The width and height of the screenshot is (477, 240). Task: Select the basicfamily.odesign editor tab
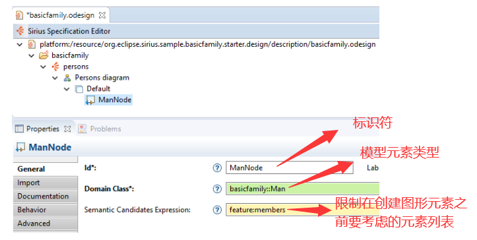(61, 15)
